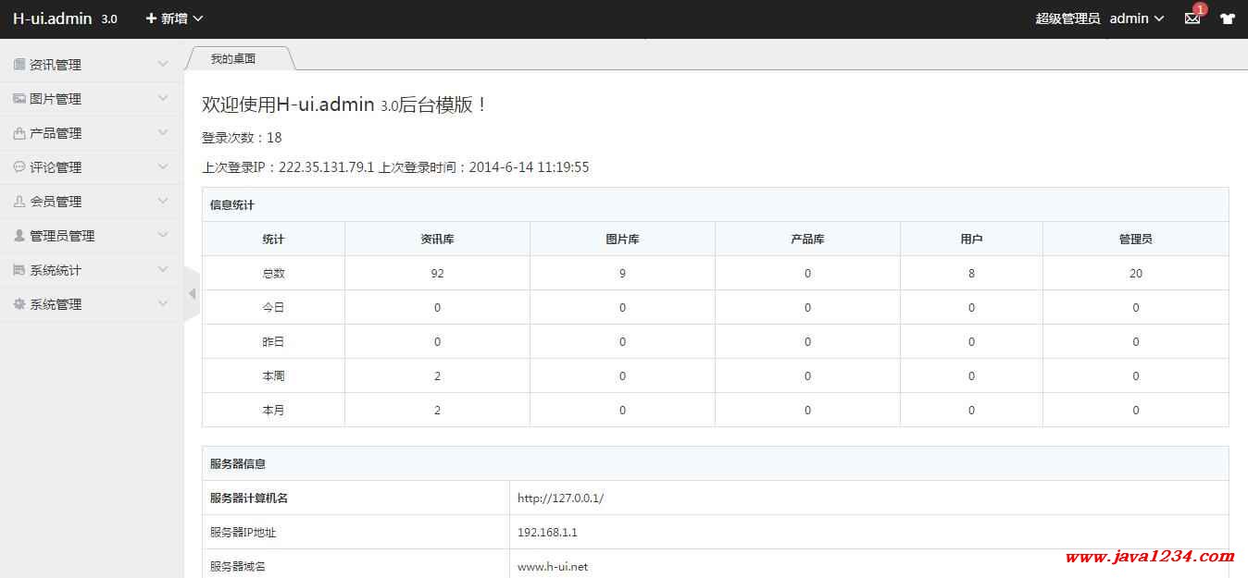1248x578 pixels.
Task: Click the value 8 in 用户 column
Action: coord(971,274)
